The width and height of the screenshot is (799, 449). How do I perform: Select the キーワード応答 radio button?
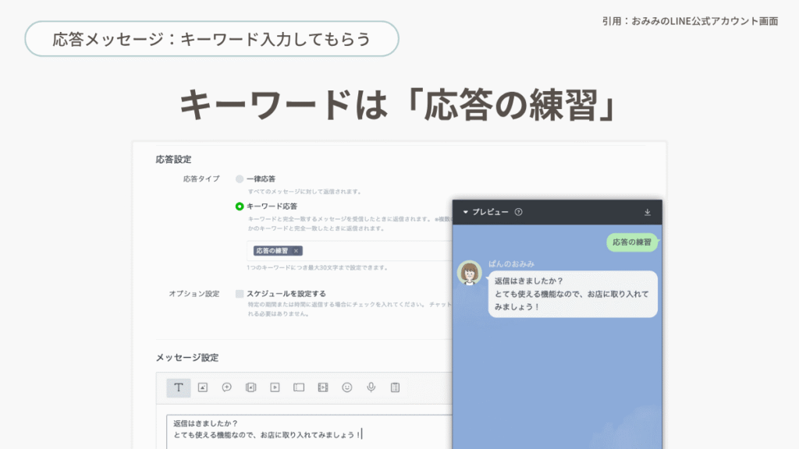point(240,207)
